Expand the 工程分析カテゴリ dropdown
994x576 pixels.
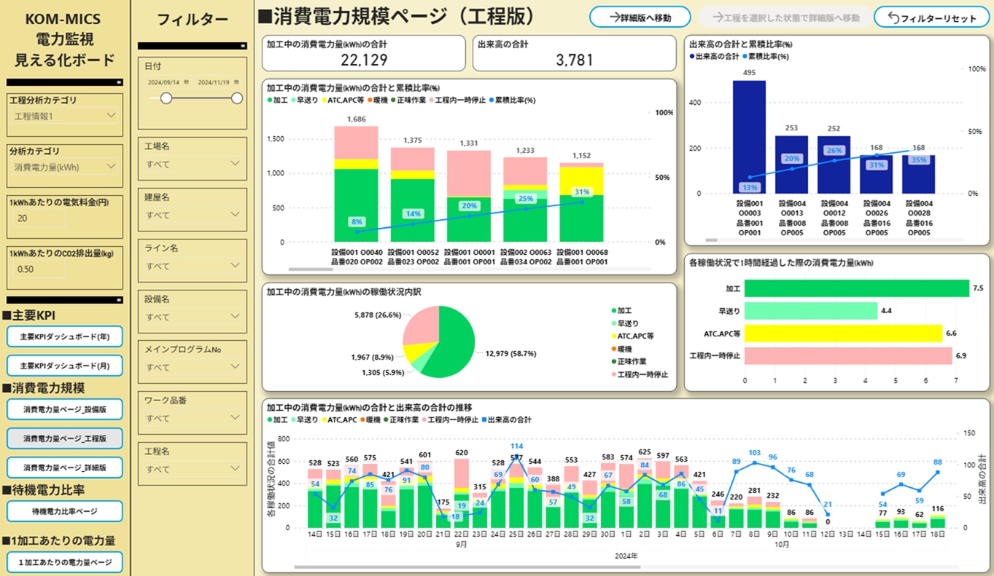click(111, 116)
